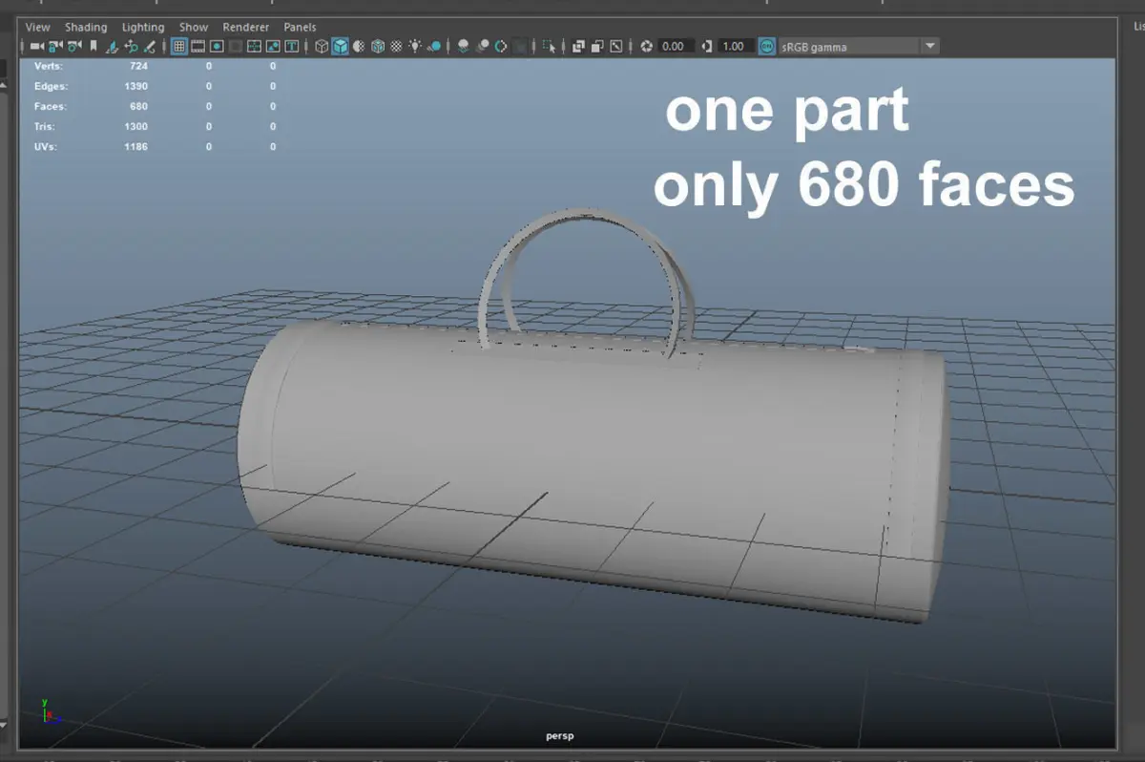Select the bag's curved handle
Image resolution: width=1145 pixels, height=762 pixels.
(584, 212)
